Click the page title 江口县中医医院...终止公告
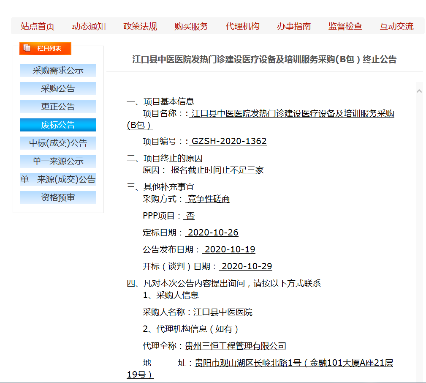 pos(264,59)
